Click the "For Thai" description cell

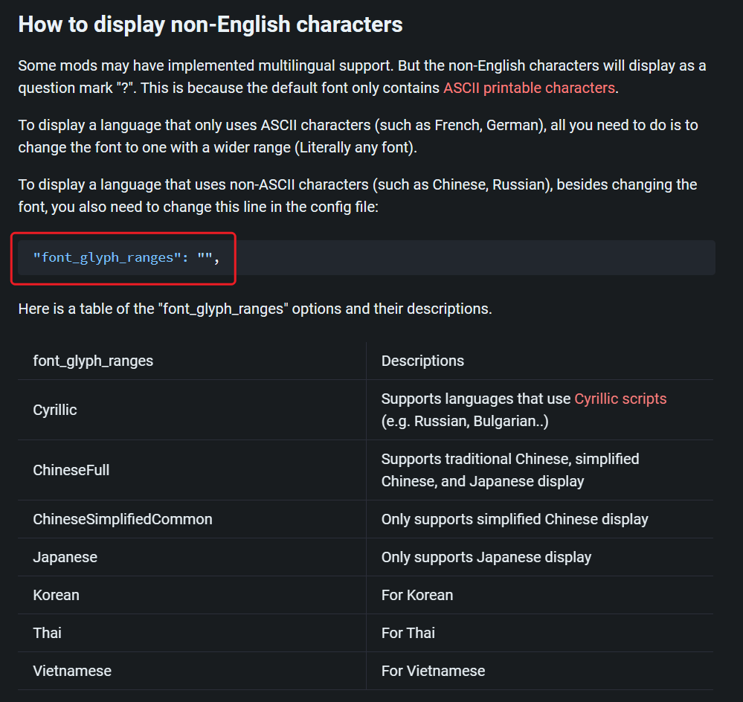pos(408,633)
